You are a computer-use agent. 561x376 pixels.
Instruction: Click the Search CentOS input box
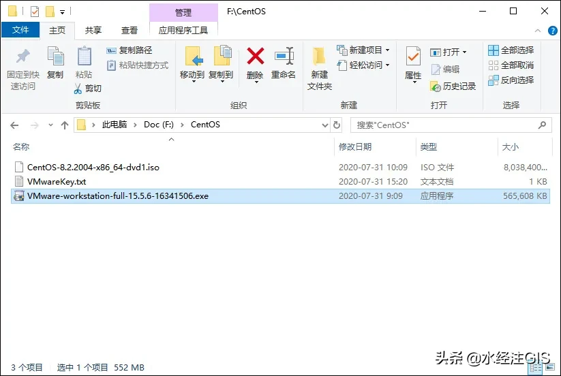click(451, 125)
